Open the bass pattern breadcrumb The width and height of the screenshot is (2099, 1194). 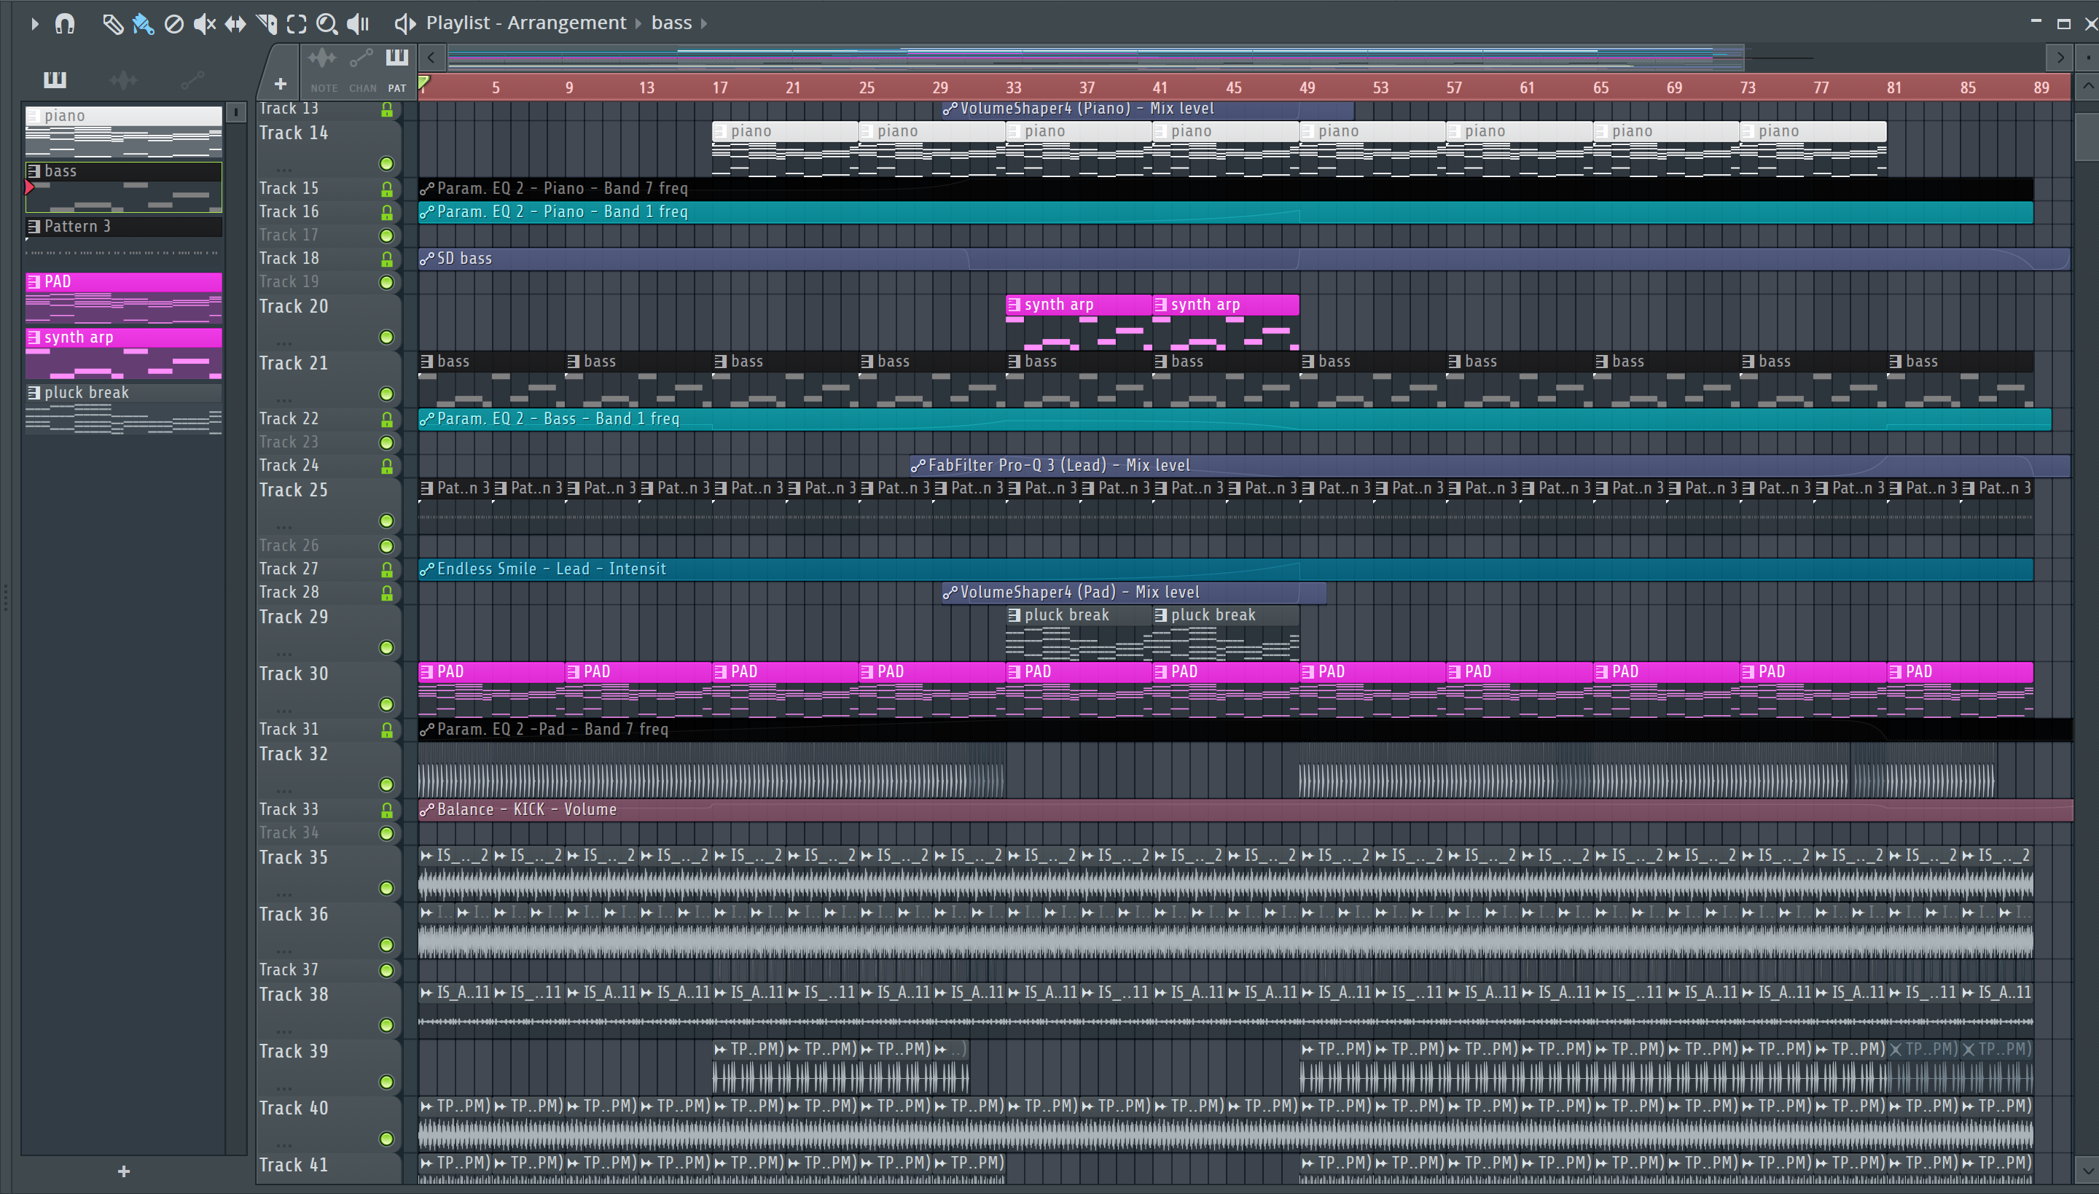pyautogui.click(x=671, y=23)
